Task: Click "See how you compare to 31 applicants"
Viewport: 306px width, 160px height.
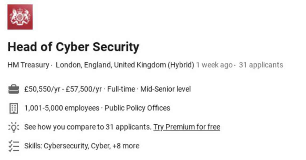Action: click(x=88, y=127)
